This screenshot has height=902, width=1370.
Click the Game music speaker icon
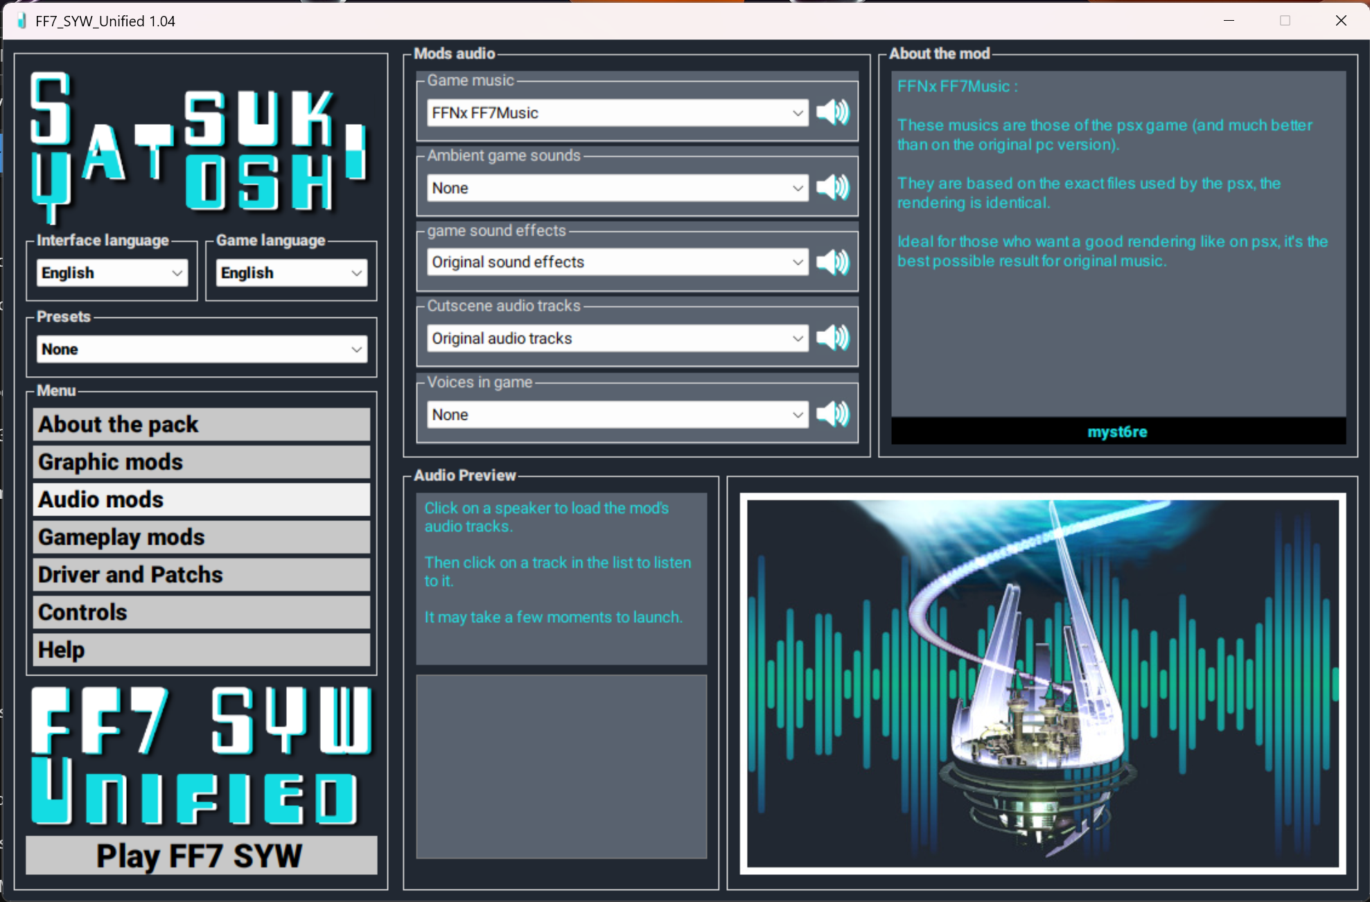point(832,112)
